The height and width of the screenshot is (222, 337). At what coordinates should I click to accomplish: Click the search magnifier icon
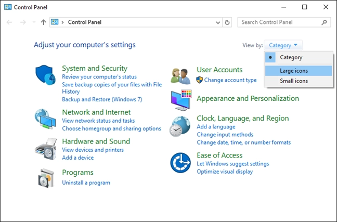point(324,22)
